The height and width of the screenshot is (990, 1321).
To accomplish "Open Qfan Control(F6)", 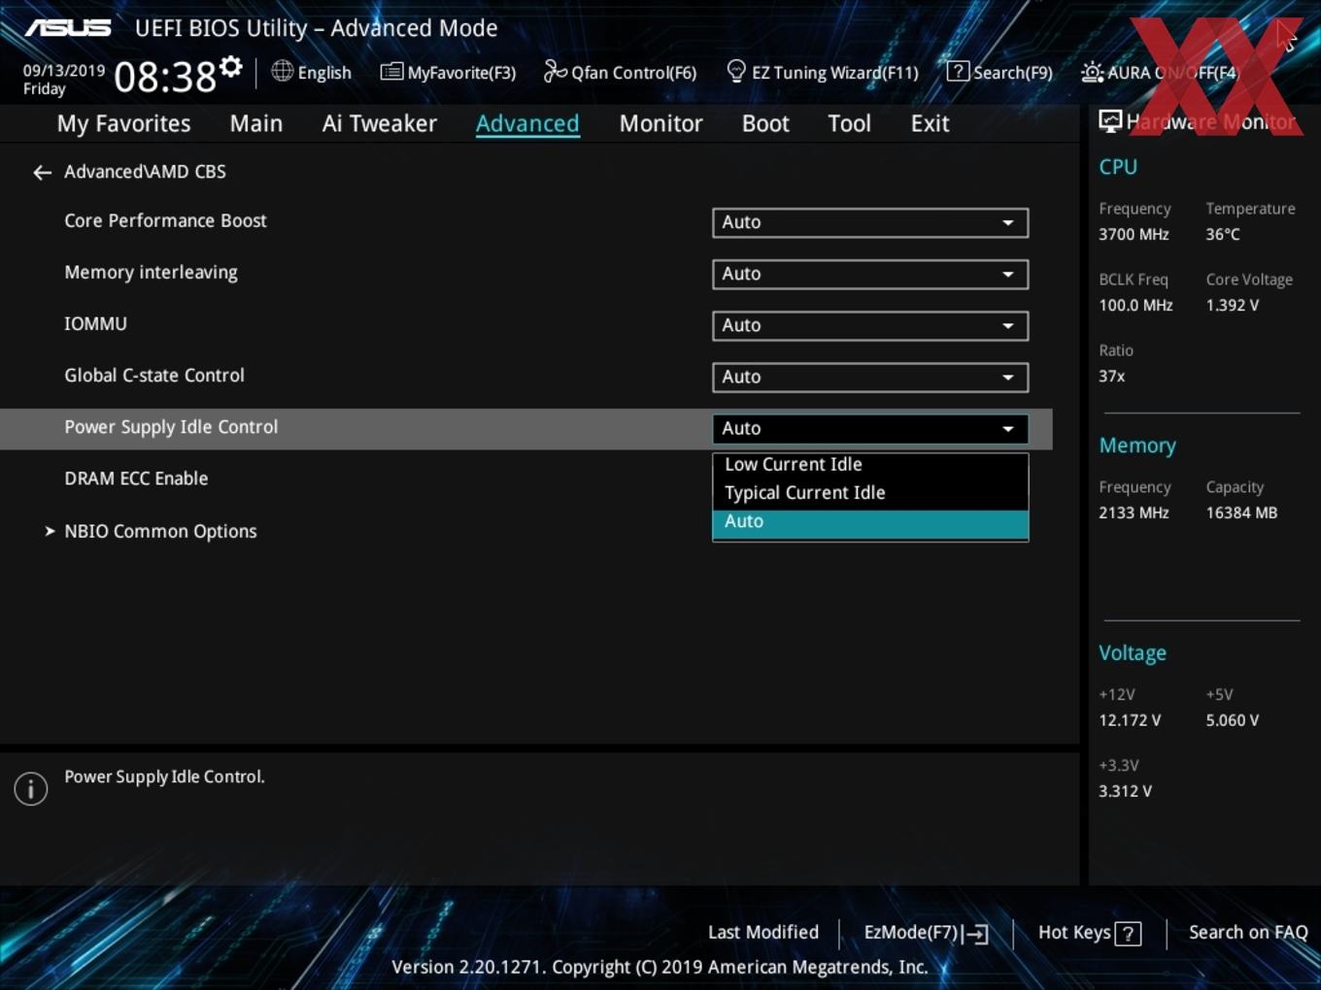I will pos(620,72).
